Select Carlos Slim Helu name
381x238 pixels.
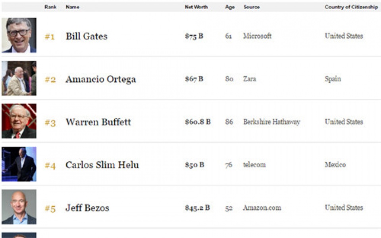(102, 165)
